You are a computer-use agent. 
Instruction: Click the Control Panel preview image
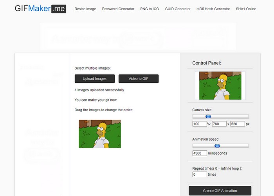(220, 86)
